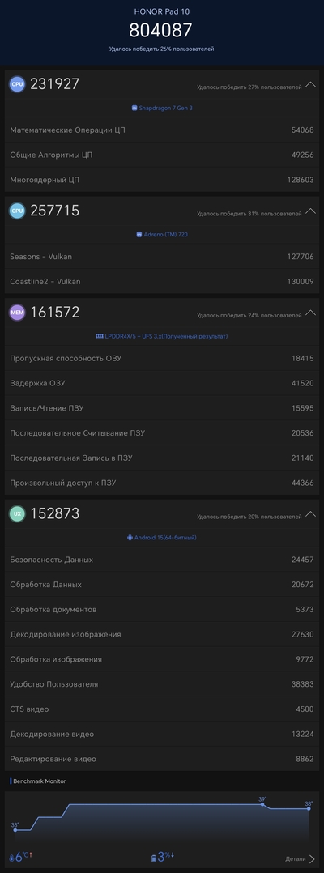Image resolution: width=324 pixels, height=873 pixels.
Task: Select the Многоядерный ЦП result row
Action: (162, 180)
